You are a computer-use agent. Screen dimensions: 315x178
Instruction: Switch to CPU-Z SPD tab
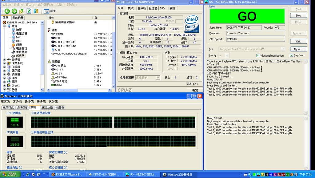tap(162, 8)
